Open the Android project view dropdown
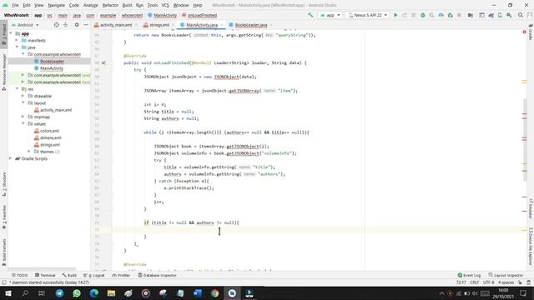 tap(26, 25)
